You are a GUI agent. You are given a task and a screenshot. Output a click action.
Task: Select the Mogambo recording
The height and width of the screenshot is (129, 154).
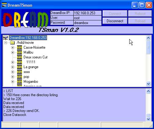[x=31, y=82]
